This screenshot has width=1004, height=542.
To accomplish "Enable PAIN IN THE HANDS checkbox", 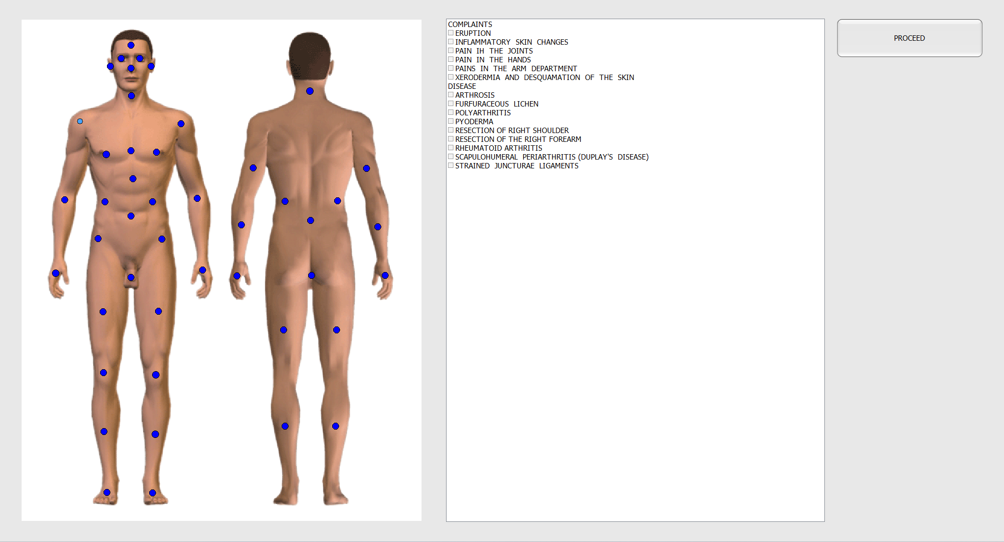I will (x=450, y=59).
